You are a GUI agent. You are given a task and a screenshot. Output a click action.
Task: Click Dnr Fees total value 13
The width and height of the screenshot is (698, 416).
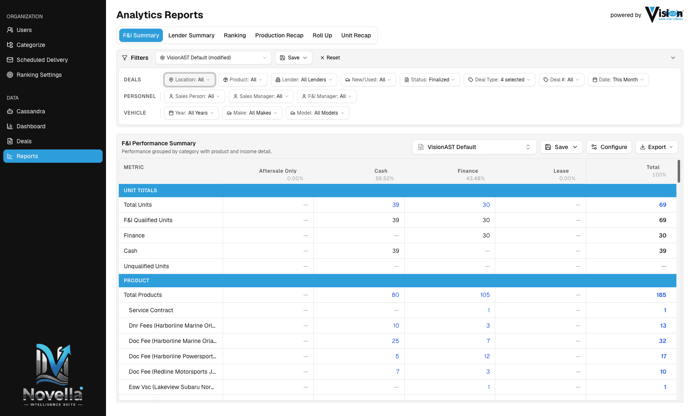click(663, 325)
